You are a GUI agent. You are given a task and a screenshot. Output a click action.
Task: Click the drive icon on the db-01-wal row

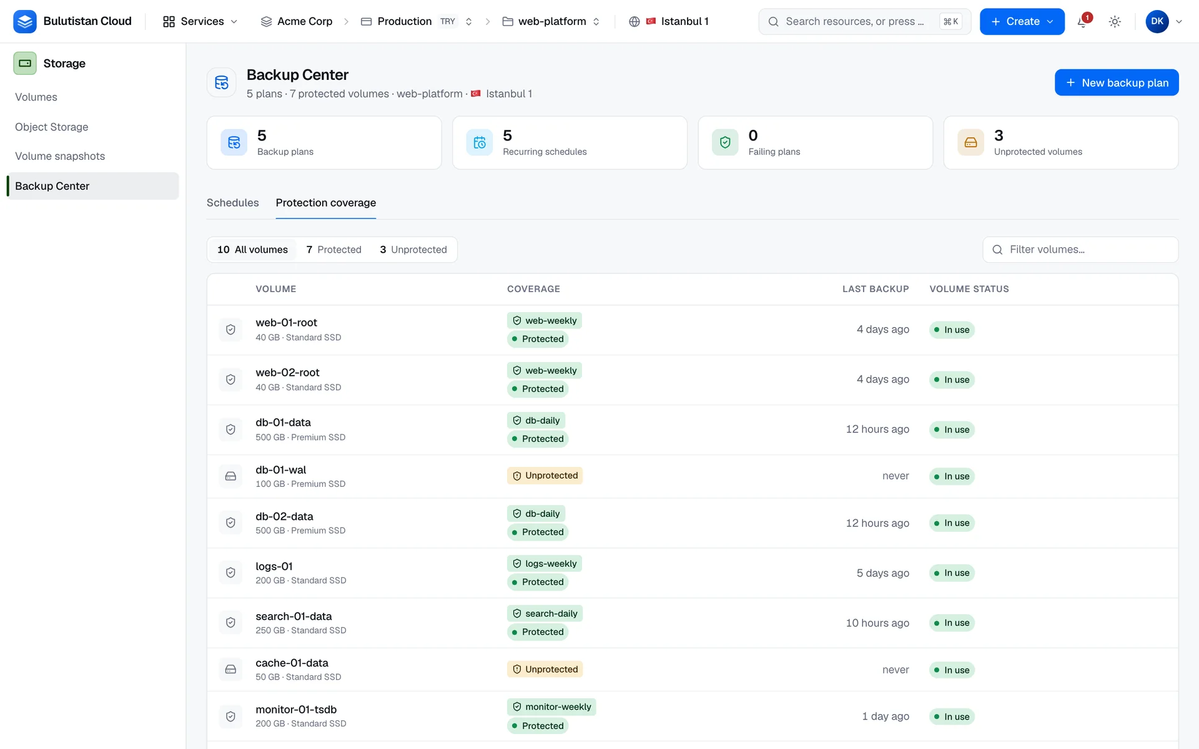(x=230, y=476)
